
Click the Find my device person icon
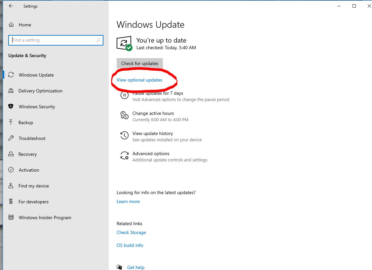click(11, 186)
